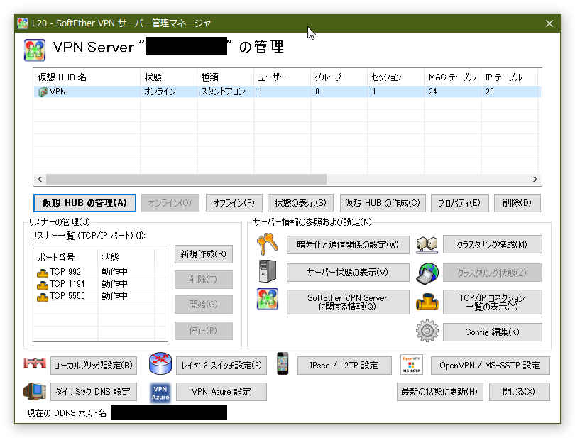
Task: Click the ポート番号 listener column header
Action: pos(66,257)
